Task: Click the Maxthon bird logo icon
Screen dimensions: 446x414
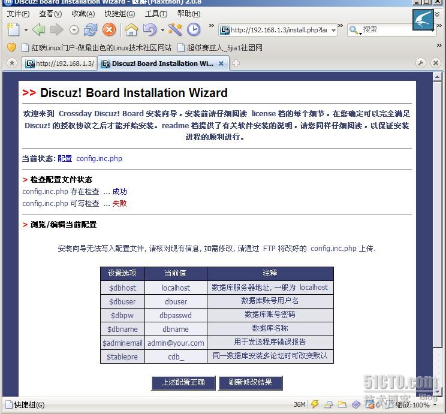Action: 423,19
